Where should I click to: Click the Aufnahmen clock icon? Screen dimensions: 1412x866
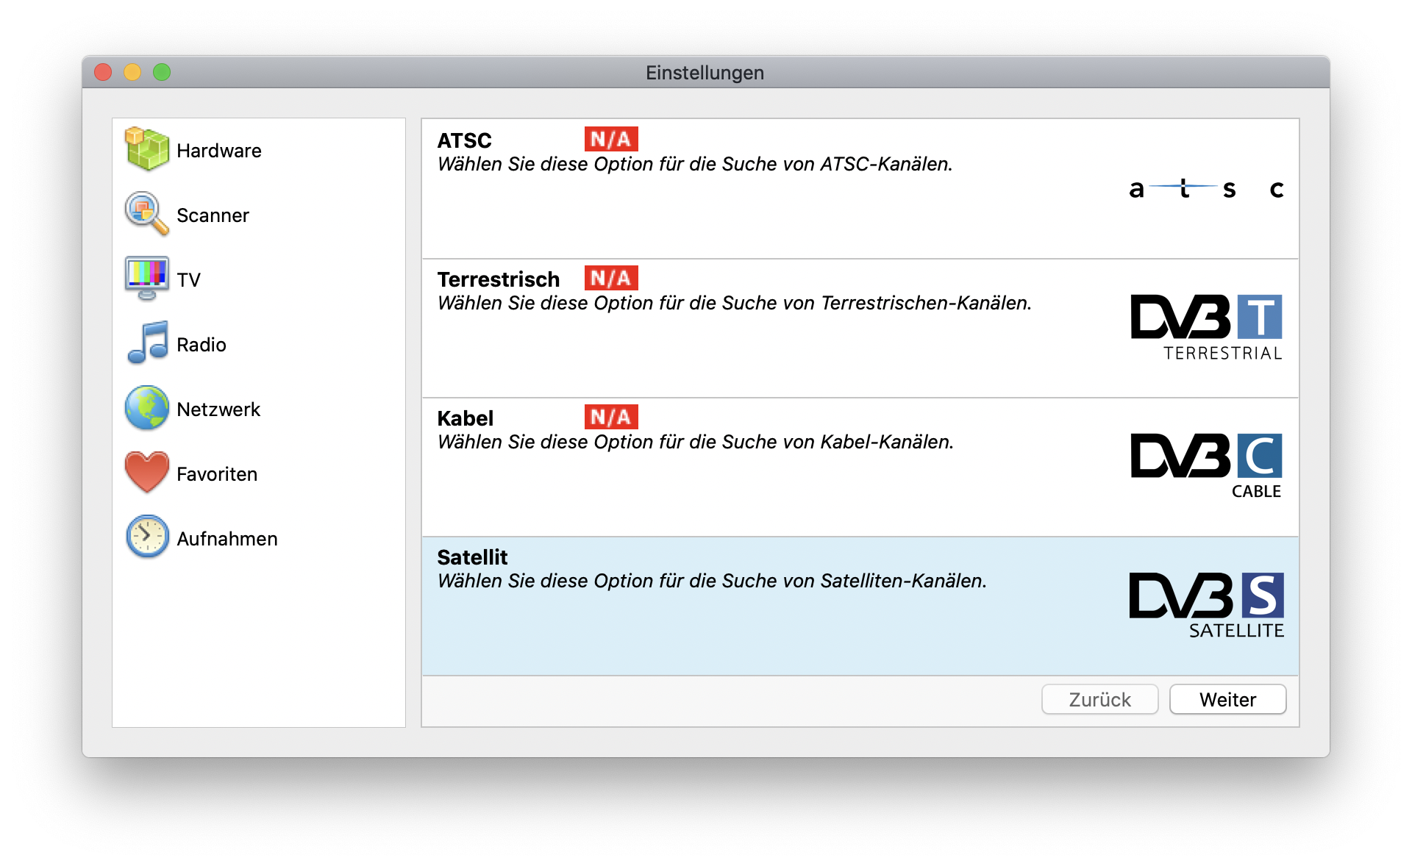tap(147, 537)
